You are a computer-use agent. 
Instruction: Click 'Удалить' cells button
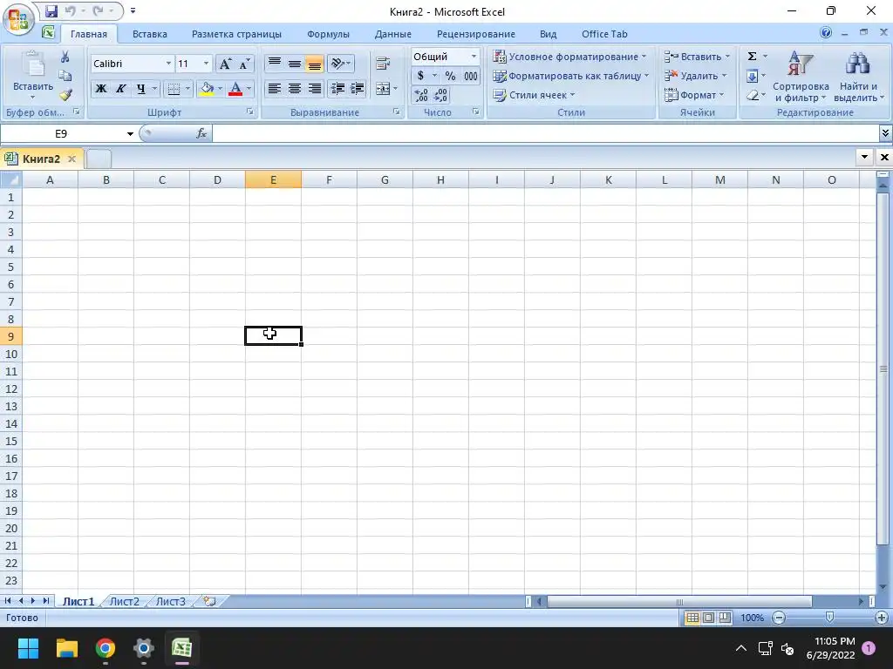coord(695,76)
